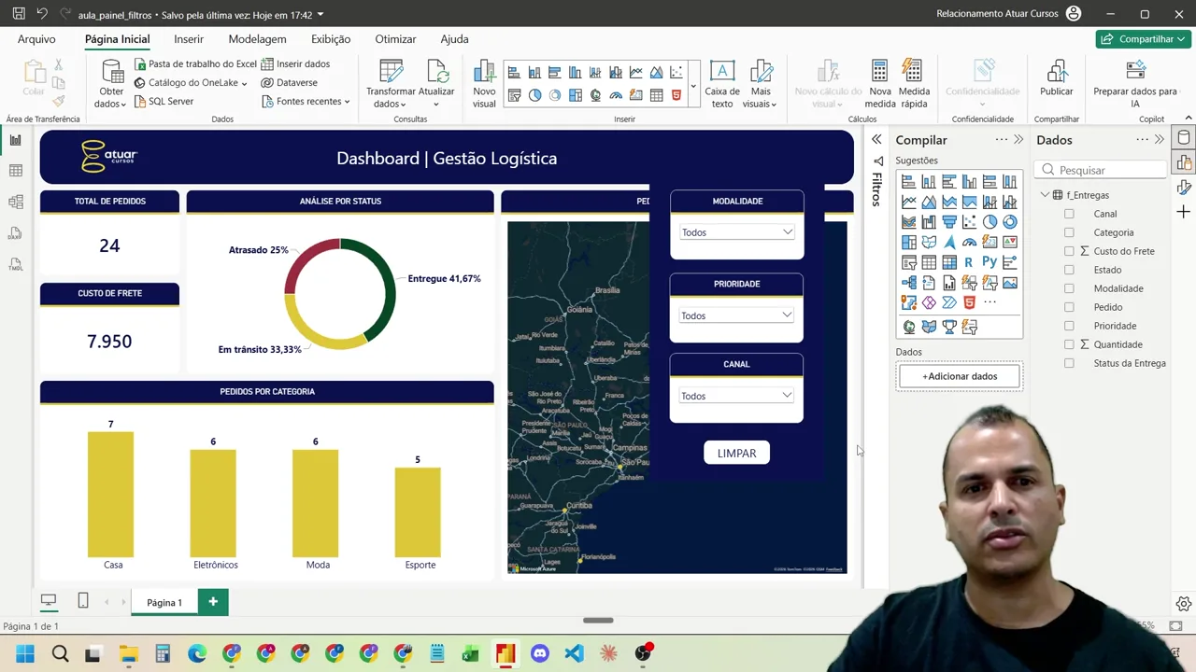Switch to Inserir ribbon tab
This screenshot has height=672, width=1196.
pyautogui.click(x=189, y=39)
